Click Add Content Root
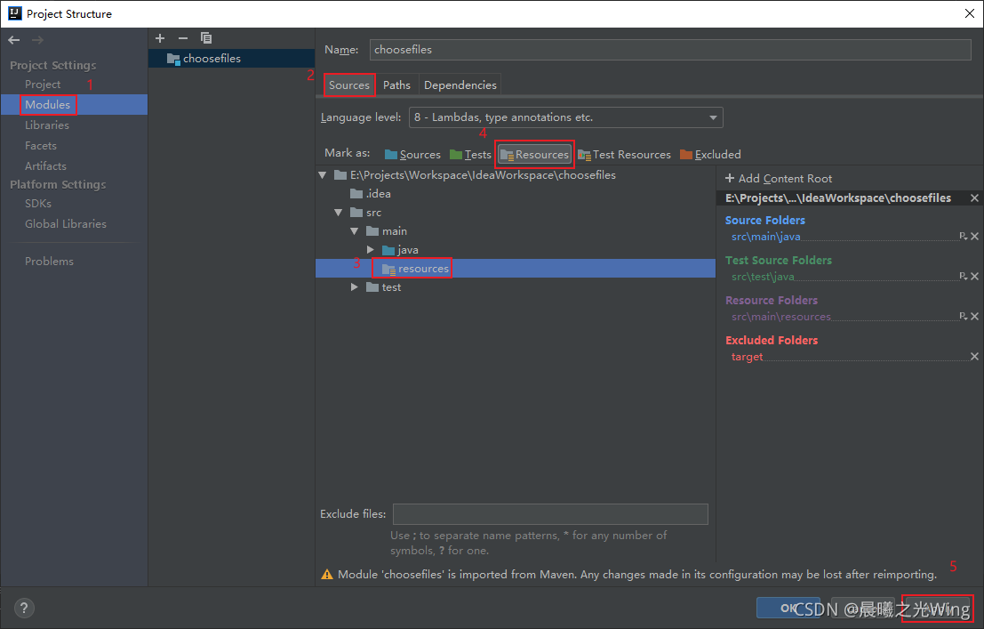Image resolution: width=984 pixels, height=629 pixels. [x=779, y=179]
